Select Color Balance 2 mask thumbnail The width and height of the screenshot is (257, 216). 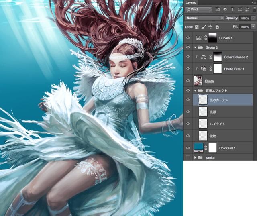point(218,57)
